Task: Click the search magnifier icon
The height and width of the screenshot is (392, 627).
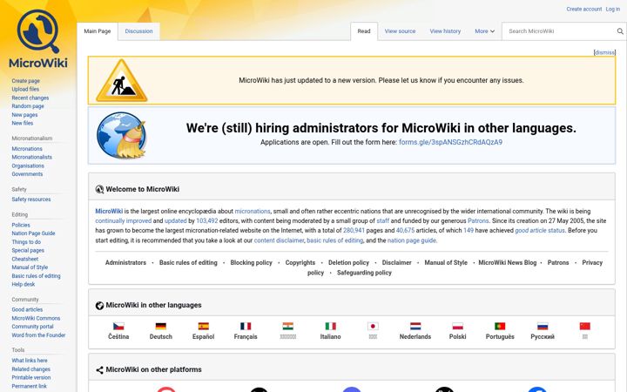Action: (620, 31)
